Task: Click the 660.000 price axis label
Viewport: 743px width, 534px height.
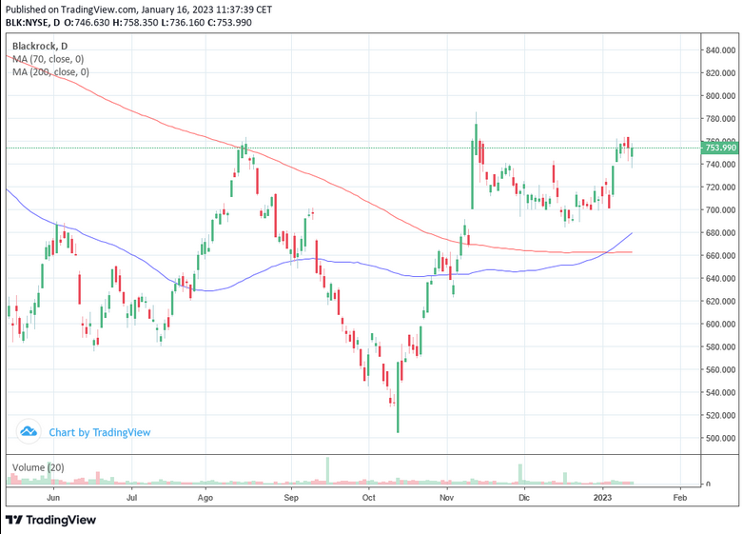Action: coord(720,256)
